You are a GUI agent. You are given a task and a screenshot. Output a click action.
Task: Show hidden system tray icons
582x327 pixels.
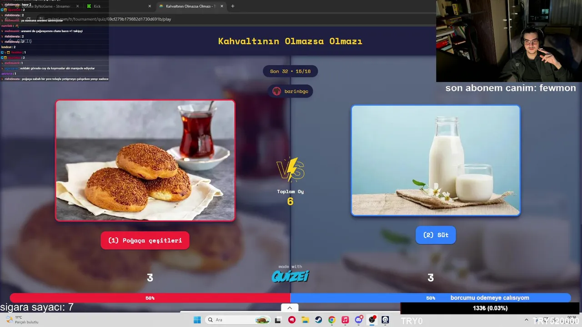(527, 320)
